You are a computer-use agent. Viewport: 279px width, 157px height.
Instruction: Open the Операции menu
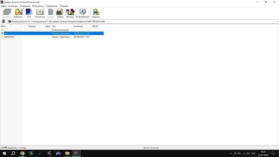coord(25,6)
